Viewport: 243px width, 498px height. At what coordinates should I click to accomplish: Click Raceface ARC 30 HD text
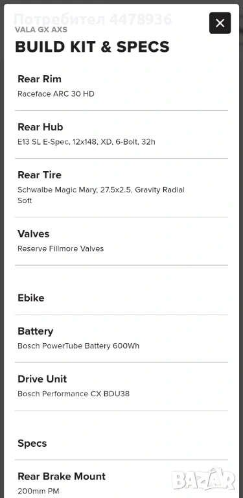(x=56, y=94)
